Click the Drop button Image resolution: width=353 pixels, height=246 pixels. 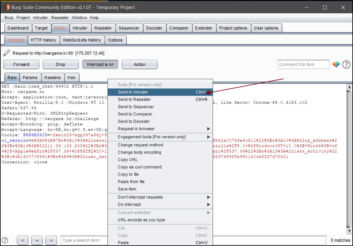(x=61, y=65)
